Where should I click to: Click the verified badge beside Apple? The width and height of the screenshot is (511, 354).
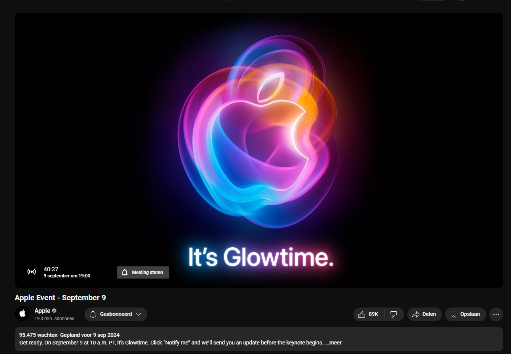(54, 311)
